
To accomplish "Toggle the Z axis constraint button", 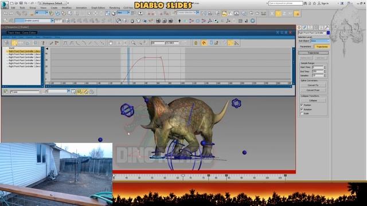I will (x=284, y=14).
